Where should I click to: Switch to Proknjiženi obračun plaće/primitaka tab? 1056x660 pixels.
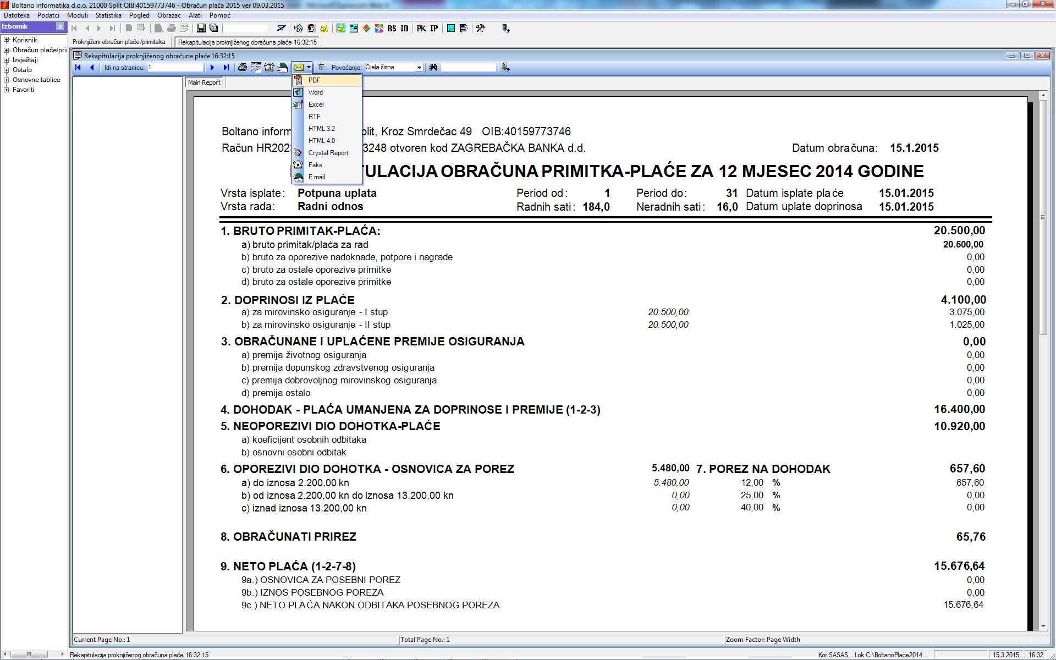119,42
